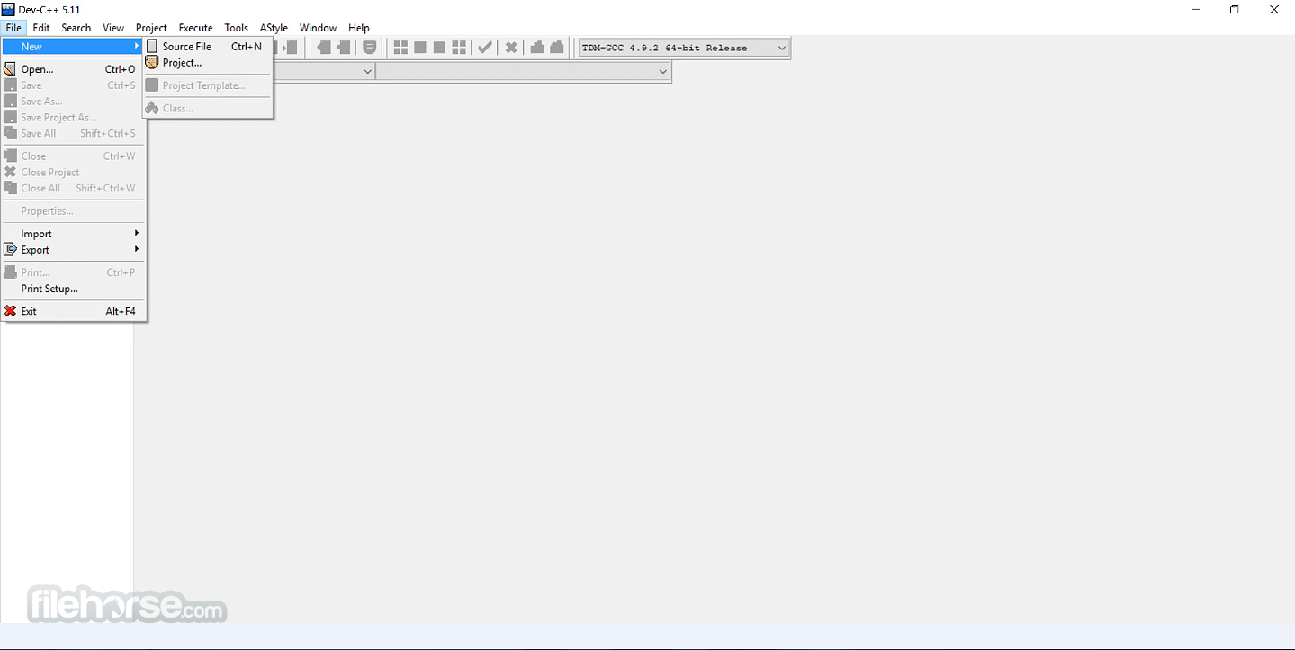Click the X Stop Execution toolbar icon
The image size is (1295, 650).
click(x=511, y=48)
